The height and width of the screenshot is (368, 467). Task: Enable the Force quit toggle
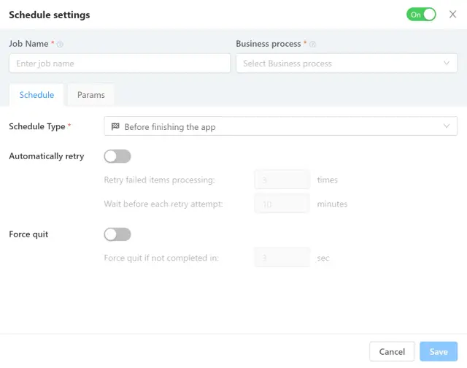click(117, 234)
